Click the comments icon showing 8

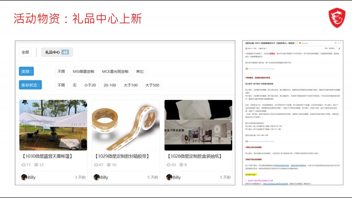[182, 165]
